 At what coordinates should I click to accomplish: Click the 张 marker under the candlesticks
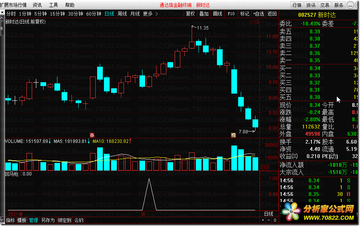(92, 135)
